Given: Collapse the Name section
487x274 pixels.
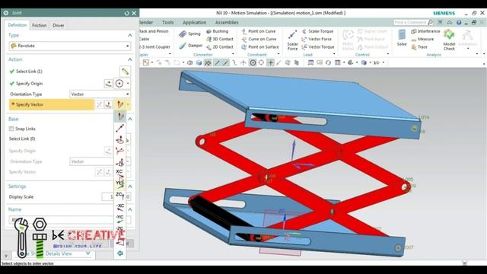Looking at the screenshot, I should point(130,209).
